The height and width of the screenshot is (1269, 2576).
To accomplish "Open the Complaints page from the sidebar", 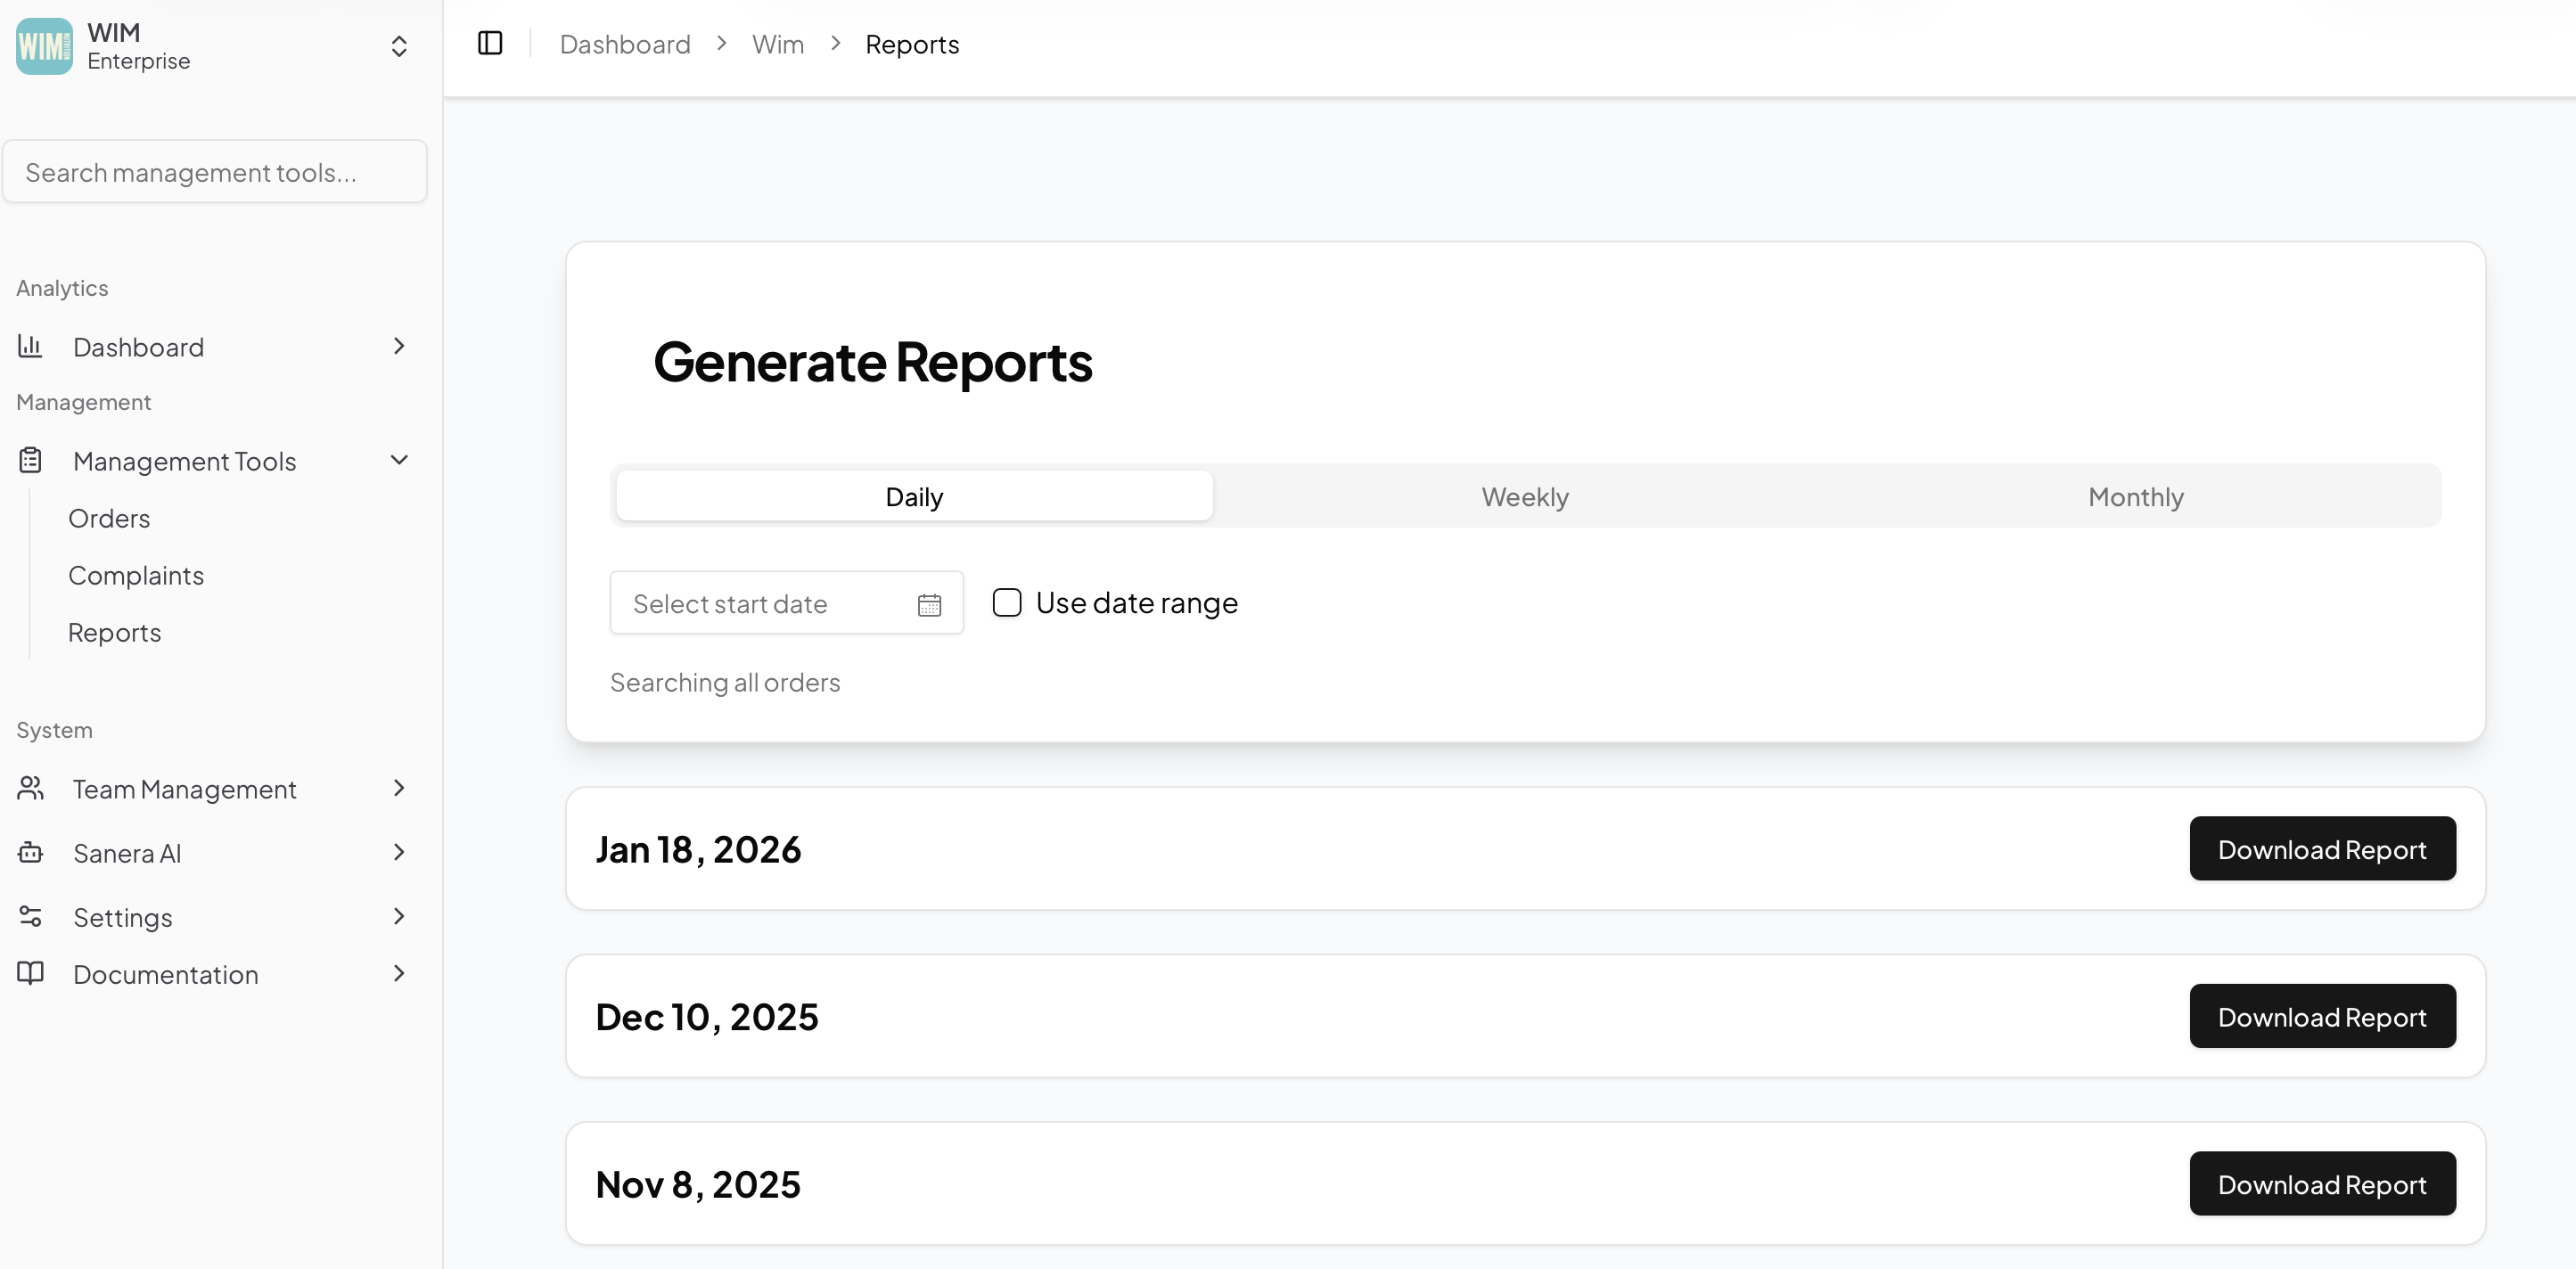I will pyautogui.click(x=136, y=575).
